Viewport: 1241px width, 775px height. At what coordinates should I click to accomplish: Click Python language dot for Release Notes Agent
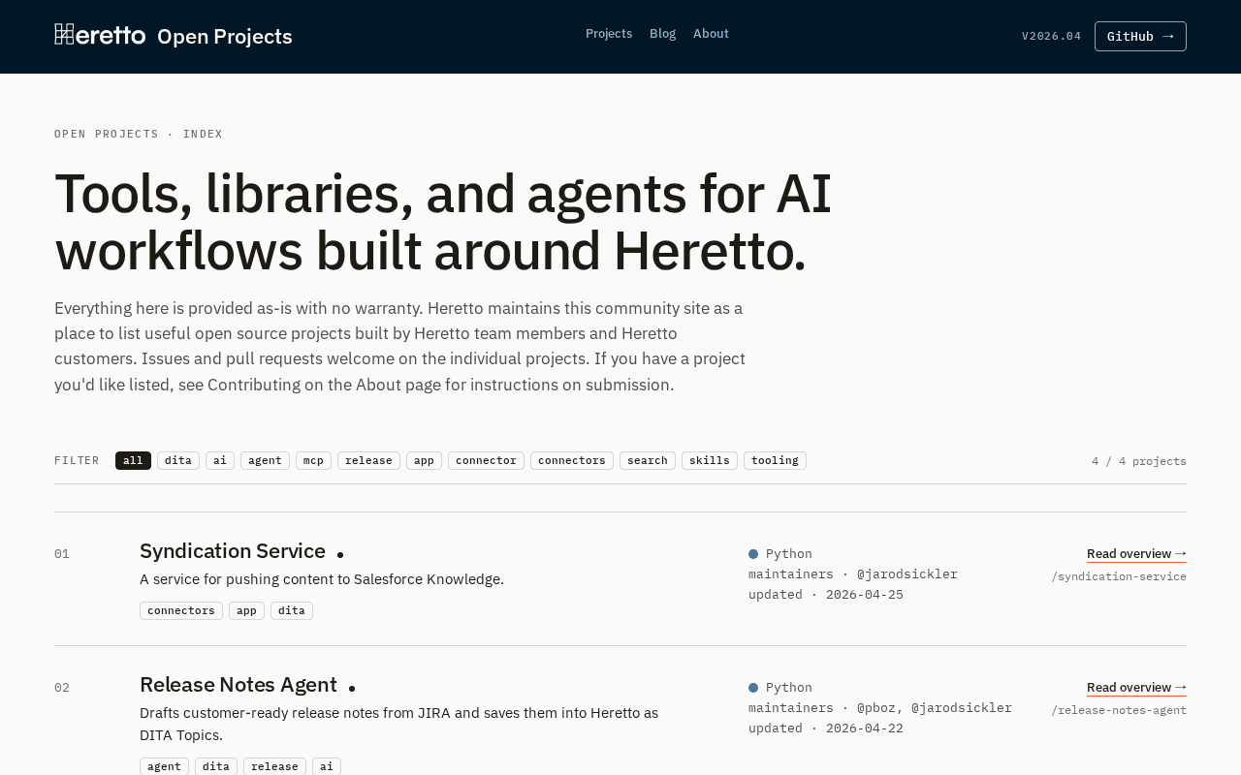click(753, 688)
